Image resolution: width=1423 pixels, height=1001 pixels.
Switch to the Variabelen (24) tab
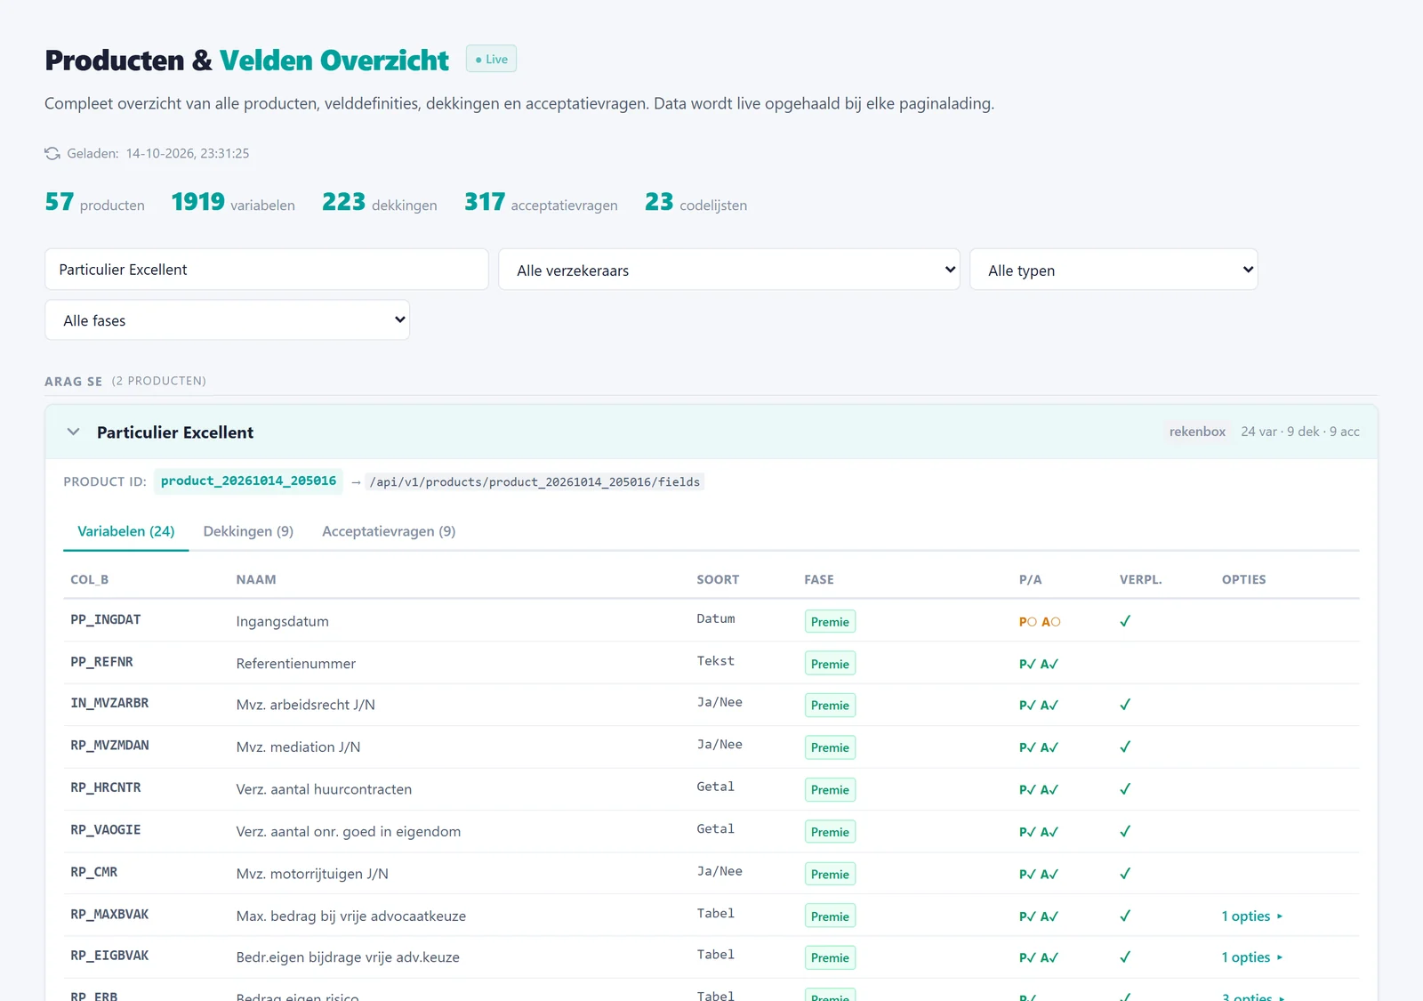tap(126, 531)
